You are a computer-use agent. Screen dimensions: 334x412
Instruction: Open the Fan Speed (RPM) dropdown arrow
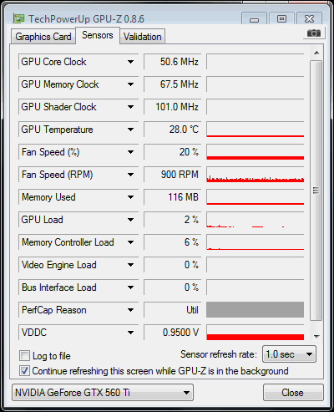point(130,175)
